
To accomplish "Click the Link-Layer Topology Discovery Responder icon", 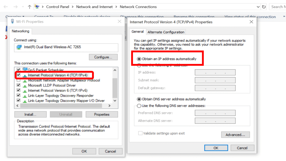I will coord(25,96).
